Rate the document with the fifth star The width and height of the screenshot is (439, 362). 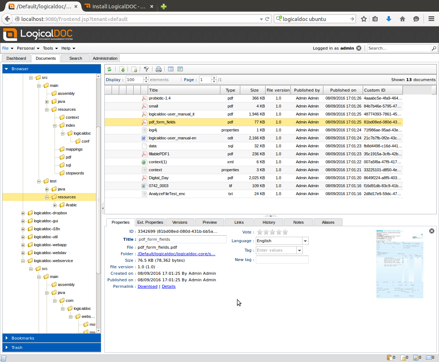pos(285,232)
